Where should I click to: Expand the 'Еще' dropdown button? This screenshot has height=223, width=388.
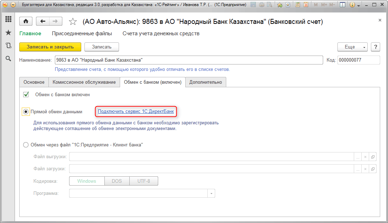(352, 47)
